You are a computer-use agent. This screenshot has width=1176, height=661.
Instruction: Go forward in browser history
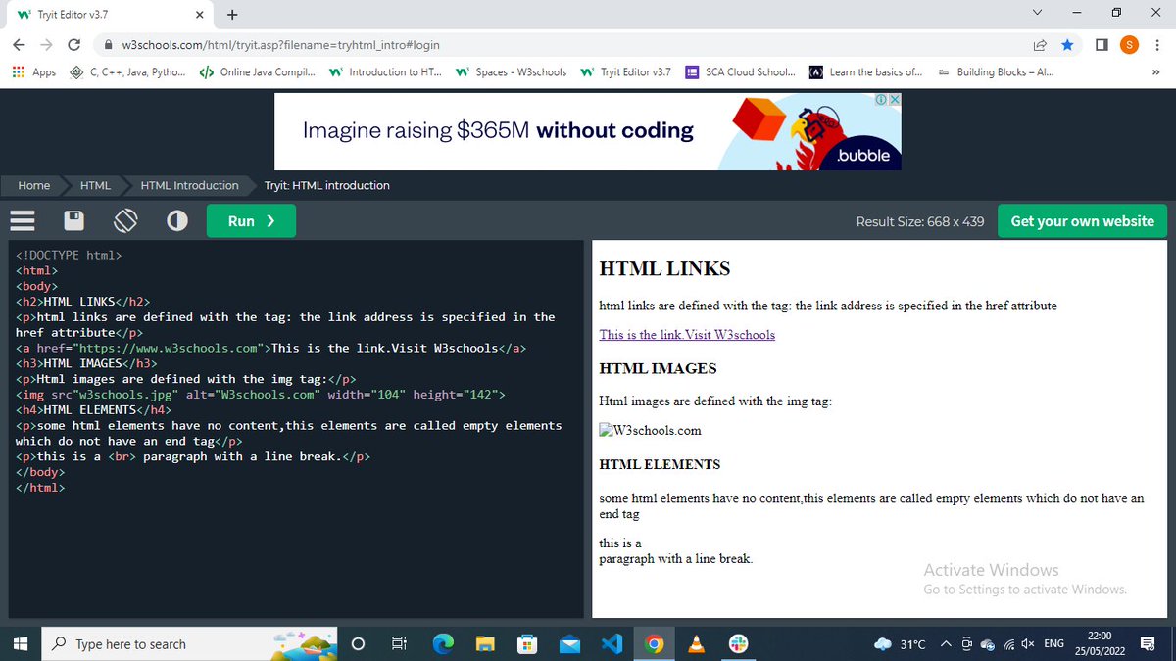(46, 45)
